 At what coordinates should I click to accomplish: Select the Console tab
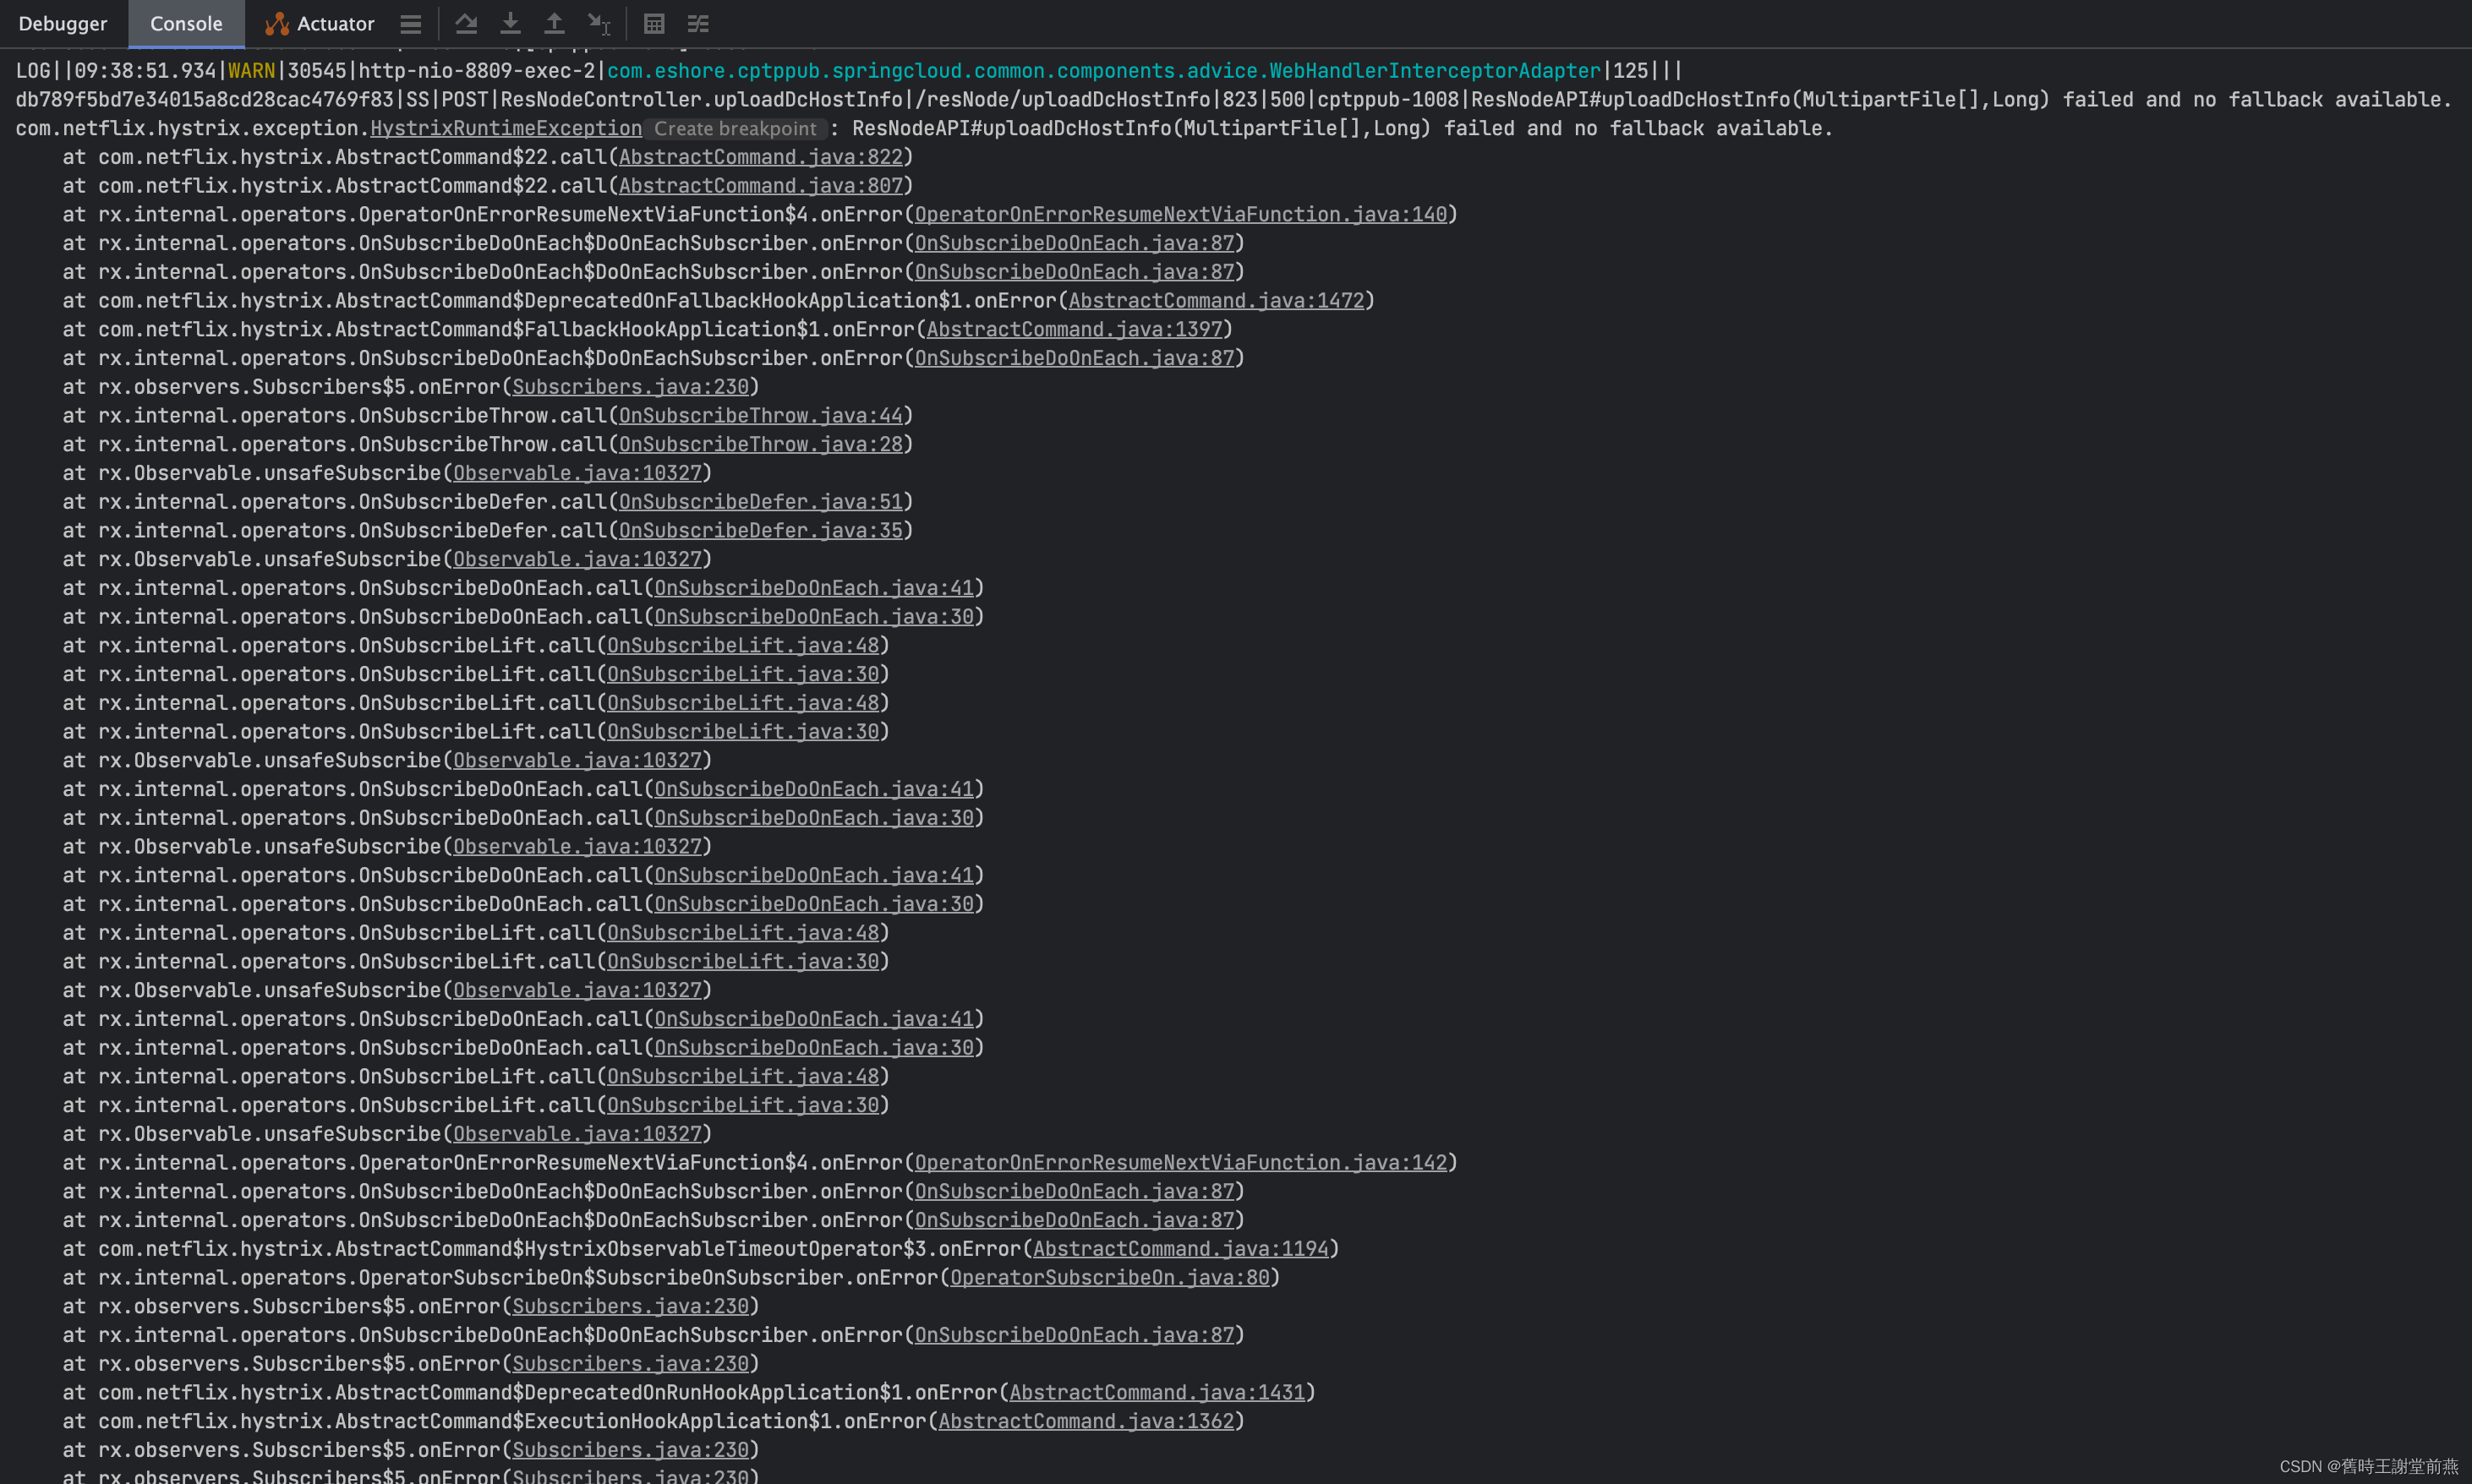click(x=185, y=23)
